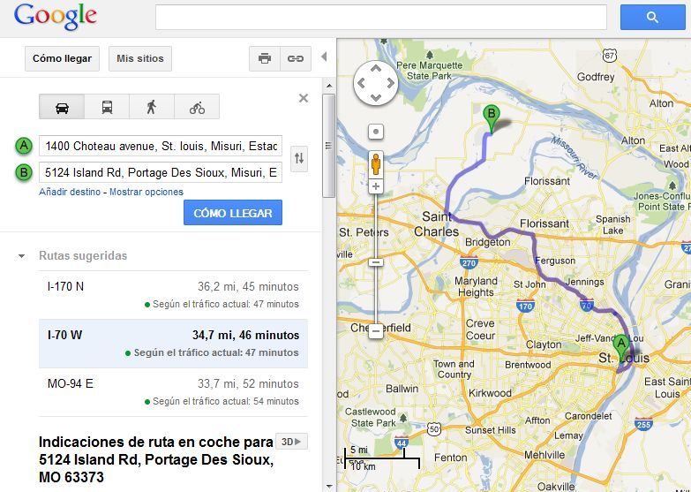Viewport: 691px width, 492px height.
Task: Click the I-255 highway shield
Action: pyautogui.click(x=644, y=424)
